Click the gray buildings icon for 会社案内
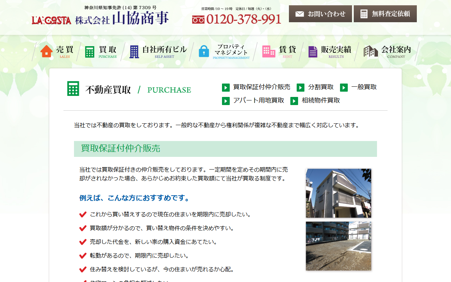The image size is (451, 282). coord(371,51)
